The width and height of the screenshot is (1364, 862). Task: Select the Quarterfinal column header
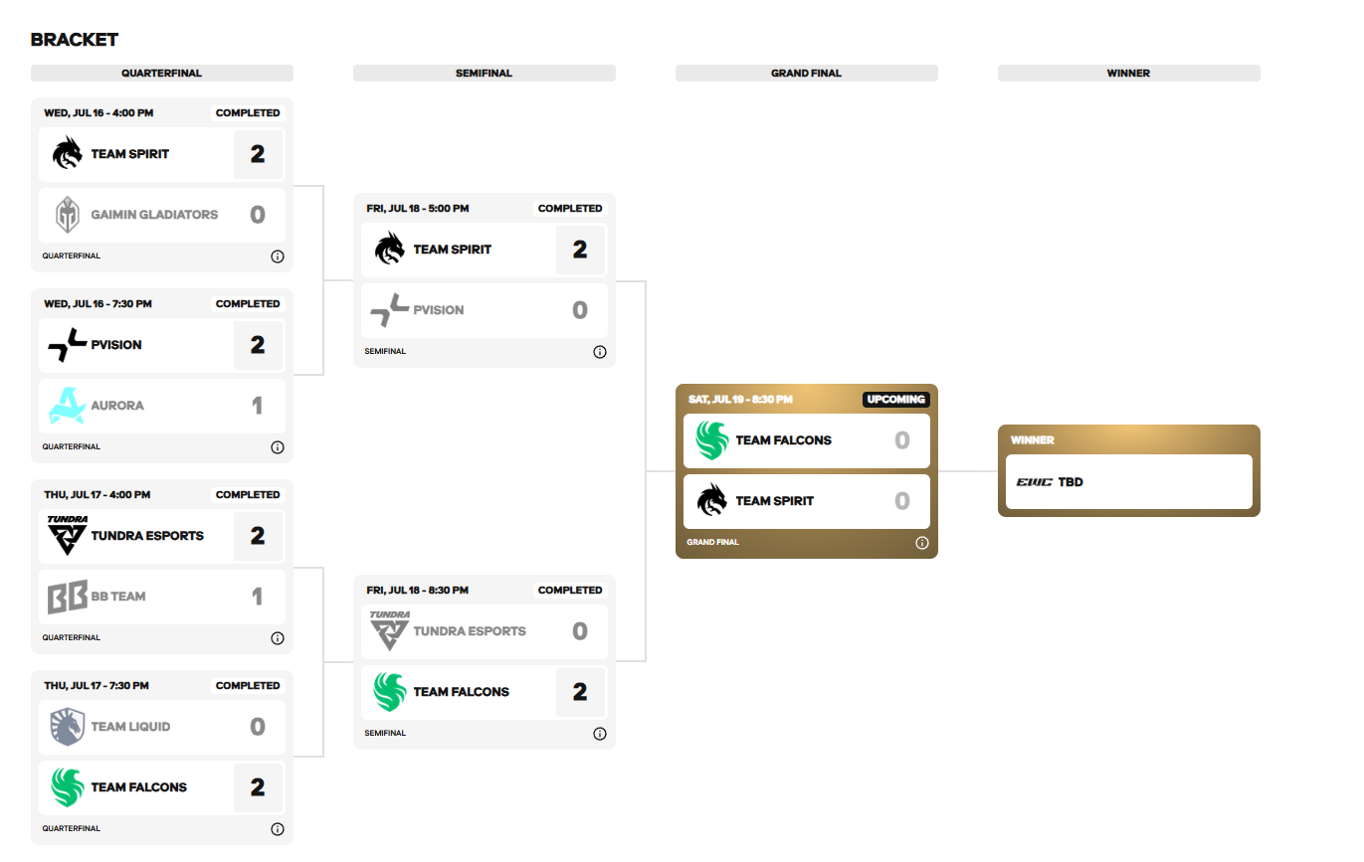click(x=162, y=74)
